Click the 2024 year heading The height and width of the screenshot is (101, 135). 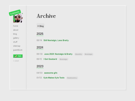tap(40, 47)
